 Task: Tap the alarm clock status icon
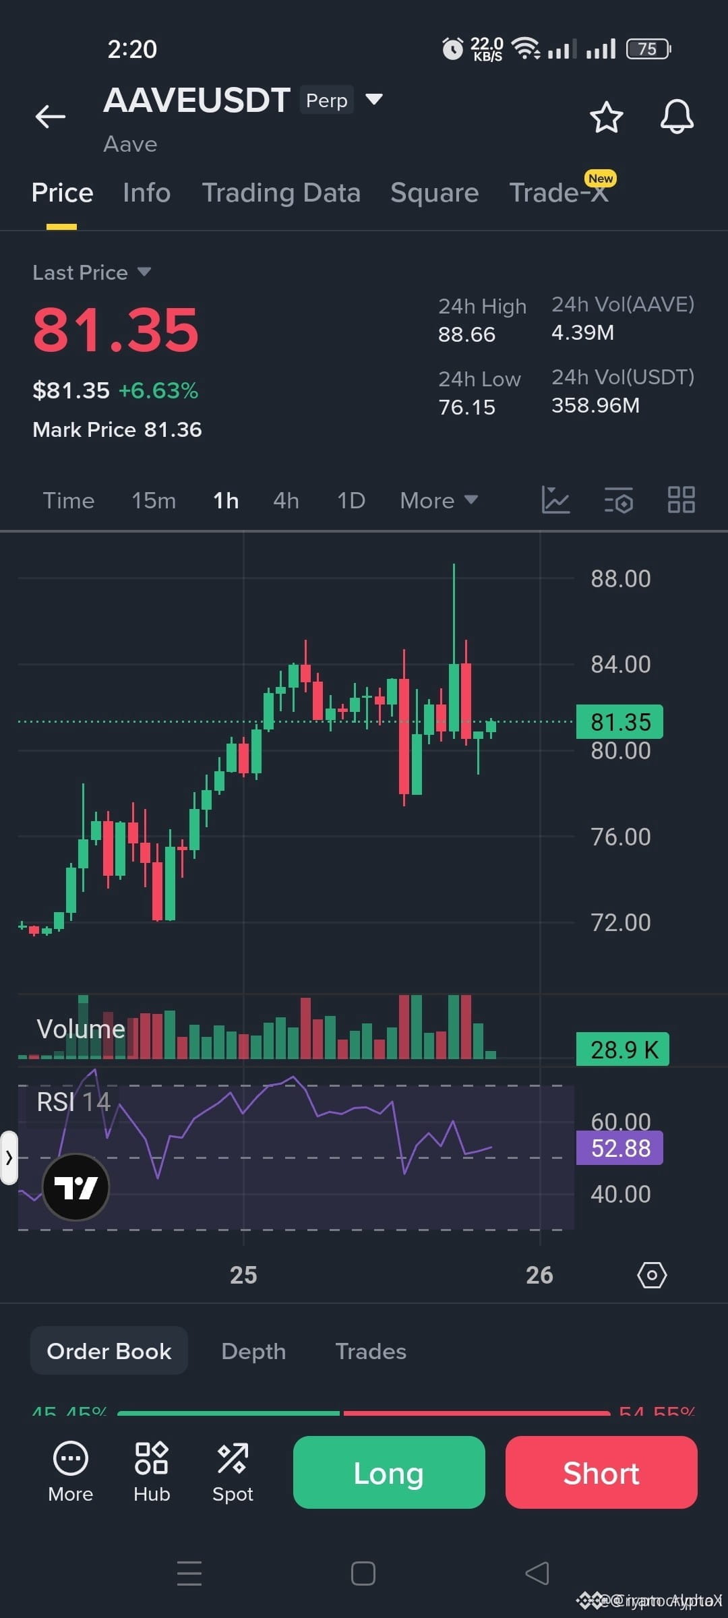tap(452, 49)
